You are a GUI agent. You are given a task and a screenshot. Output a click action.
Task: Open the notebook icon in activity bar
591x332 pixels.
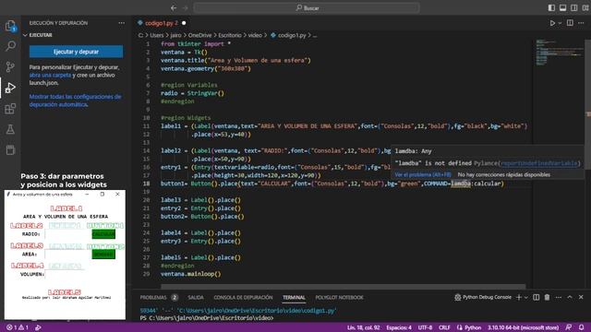tap(10, 149)
